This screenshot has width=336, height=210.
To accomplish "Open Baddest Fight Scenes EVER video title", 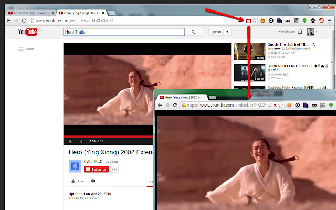I will pos(298,87).
